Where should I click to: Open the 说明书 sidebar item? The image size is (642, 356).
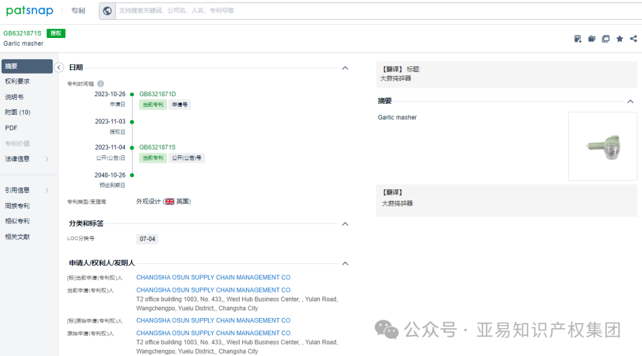pos(14,97)
